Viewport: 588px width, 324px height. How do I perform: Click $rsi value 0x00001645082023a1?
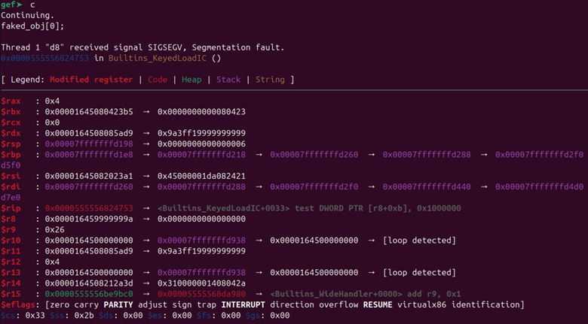click(89, 176)
